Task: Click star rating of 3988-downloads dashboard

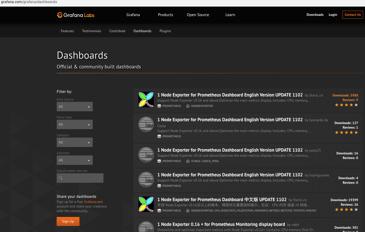Action: (x=346, y=105)
